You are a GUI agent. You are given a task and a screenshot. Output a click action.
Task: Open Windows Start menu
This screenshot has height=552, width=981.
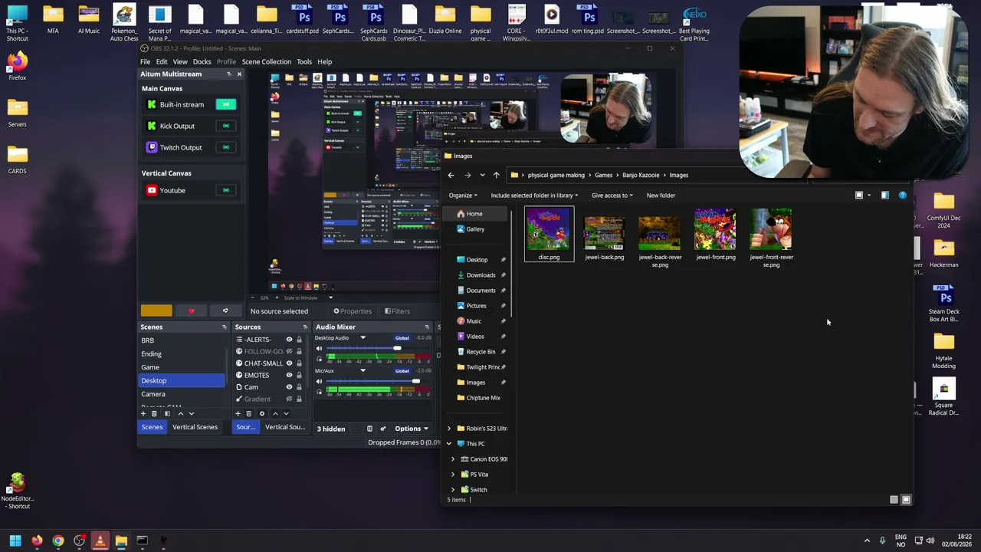pyautogui.click(x=15, y=540)
